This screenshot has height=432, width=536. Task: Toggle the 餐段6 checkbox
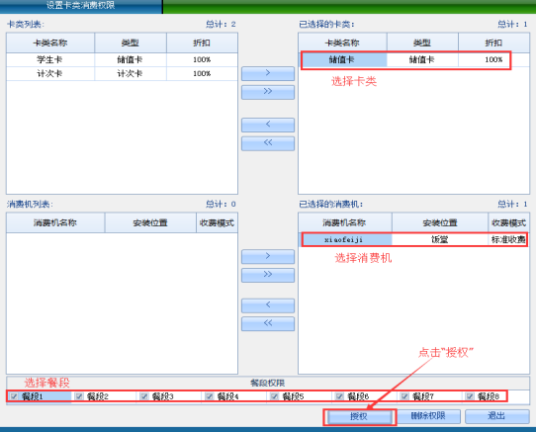click(x=339, y=396)
